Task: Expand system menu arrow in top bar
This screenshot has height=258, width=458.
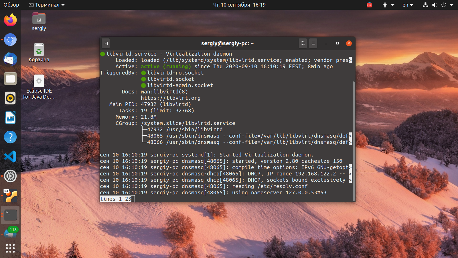Action: tap(452, 5)
